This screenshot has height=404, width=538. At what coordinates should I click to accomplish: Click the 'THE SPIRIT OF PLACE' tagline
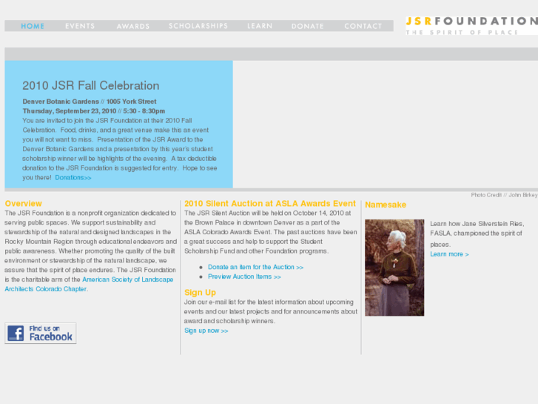462,33
